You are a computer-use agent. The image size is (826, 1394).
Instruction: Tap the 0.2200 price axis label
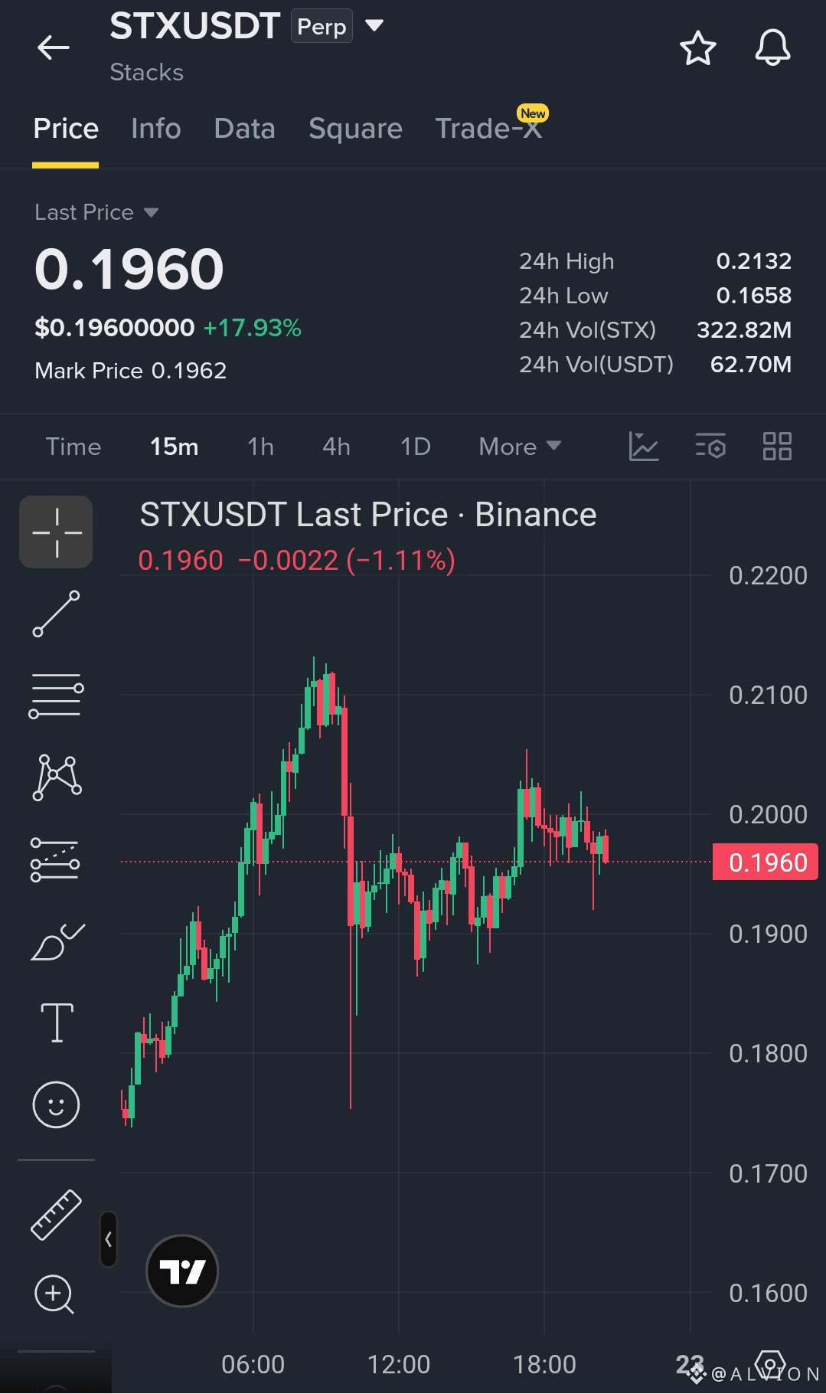click(x=768, y=575)
